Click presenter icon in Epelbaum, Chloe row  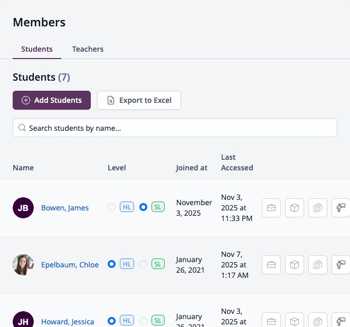click(x=340, y=265)
